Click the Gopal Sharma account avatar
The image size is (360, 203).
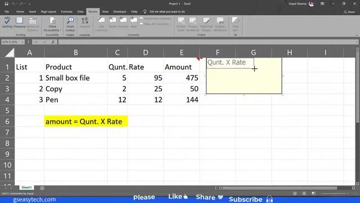point(311,4)
